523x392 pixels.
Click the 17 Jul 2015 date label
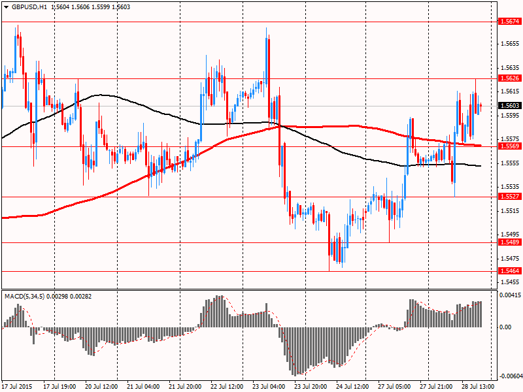(18, 387)
